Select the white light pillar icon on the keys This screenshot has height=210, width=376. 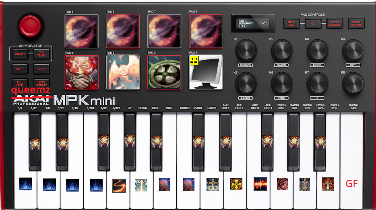[x=141, y=185]
